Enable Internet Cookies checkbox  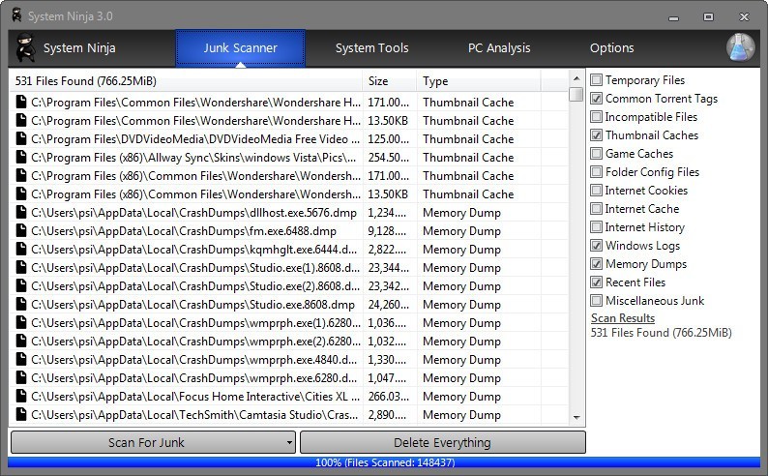click(596, 190)
